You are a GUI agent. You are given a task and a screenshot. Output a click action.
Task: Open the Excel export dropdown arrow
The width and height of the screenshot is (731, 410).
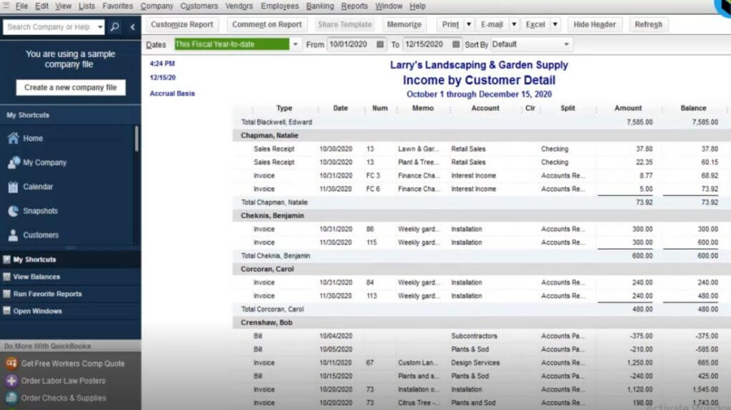pos(555,24)
